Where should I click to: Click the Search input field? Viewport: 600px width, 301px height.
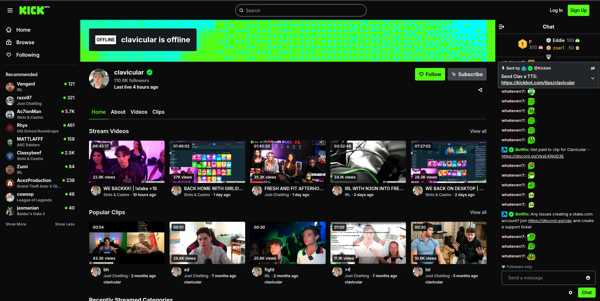(301, 10)
